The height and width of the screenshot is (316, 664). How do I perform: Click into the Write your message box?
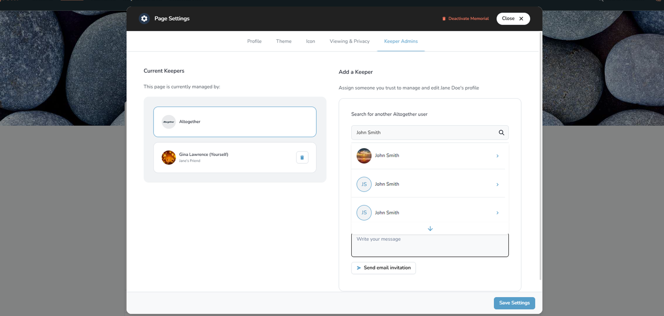pyautogui.click(x=430, y=245)
